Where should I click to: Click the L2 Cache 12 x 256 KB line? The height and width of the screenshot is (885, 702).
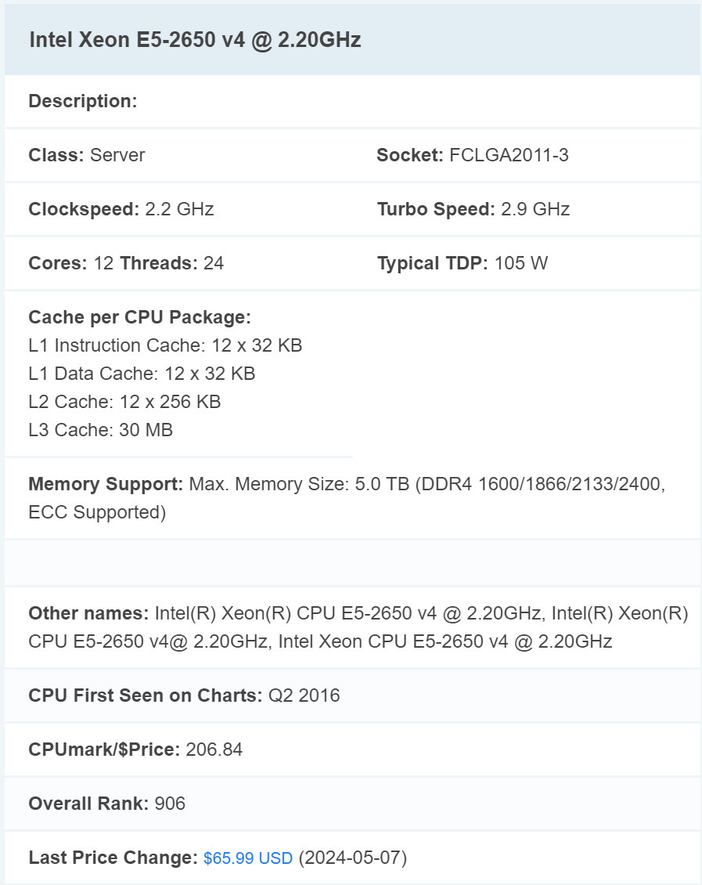[124, 402]
